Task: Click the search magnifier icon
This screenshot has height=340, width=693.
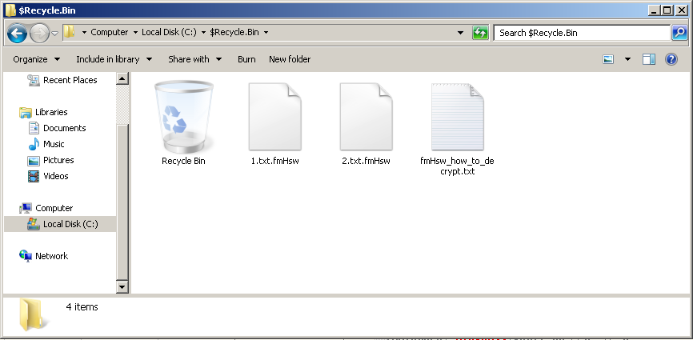Action: click(679, 33)
